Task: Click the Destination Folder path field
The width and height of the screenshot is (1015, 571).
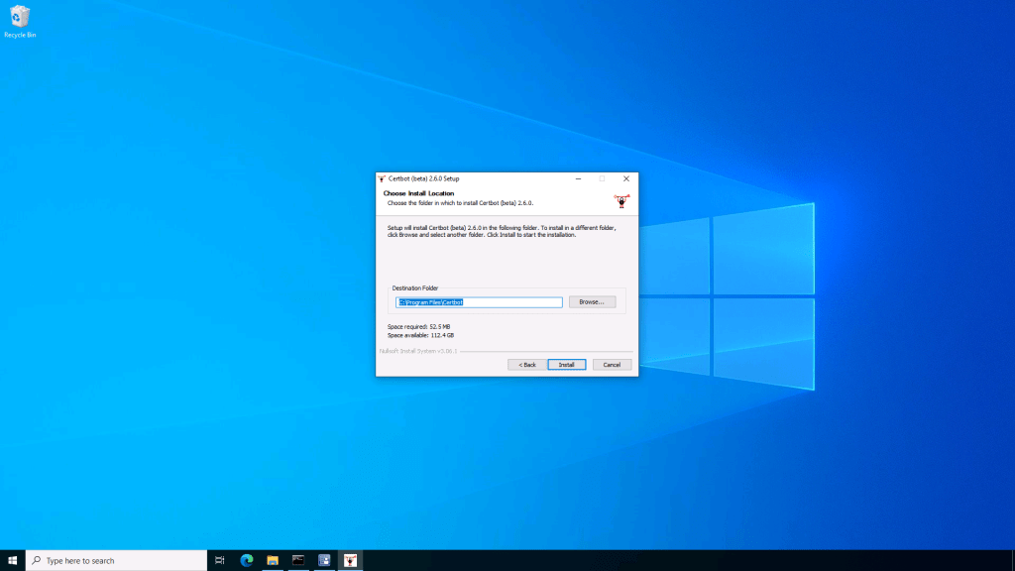Action: point(479,302)
